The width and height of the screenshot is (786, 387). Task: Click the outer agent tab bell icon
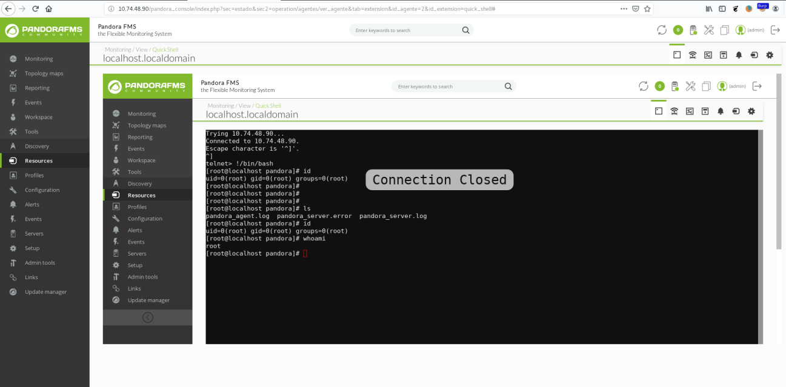pos(739,55)
